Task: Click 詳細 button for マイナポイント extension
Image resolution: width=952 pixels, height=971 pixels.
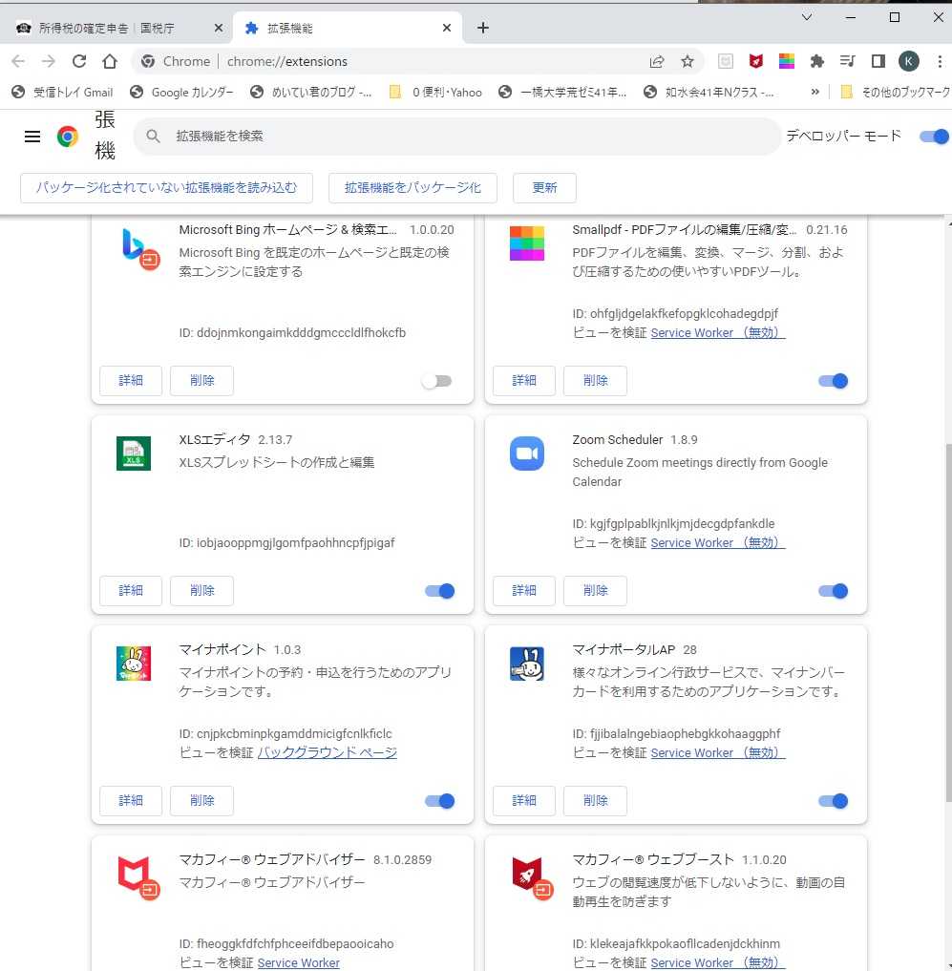Action: (131, 800)
